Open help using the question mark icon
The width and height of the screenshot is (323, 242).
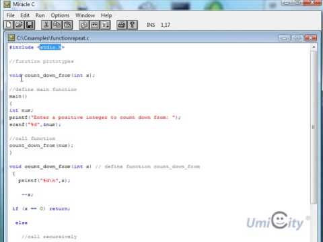pyautogui.click(x=133, y=25)
